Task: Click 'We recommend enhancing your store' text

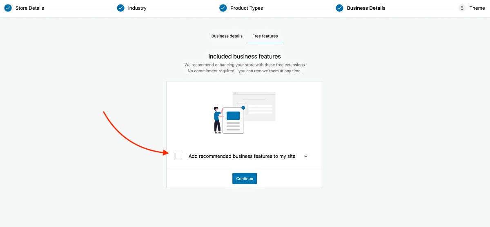Action: pyautogui.click(x=245, y=65)
